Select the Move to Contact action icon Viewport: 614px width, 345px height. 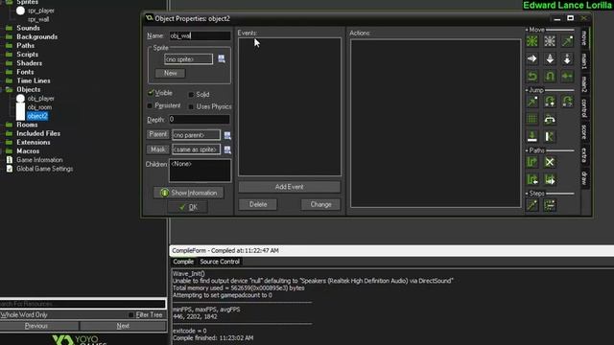[x=532, y=136]
